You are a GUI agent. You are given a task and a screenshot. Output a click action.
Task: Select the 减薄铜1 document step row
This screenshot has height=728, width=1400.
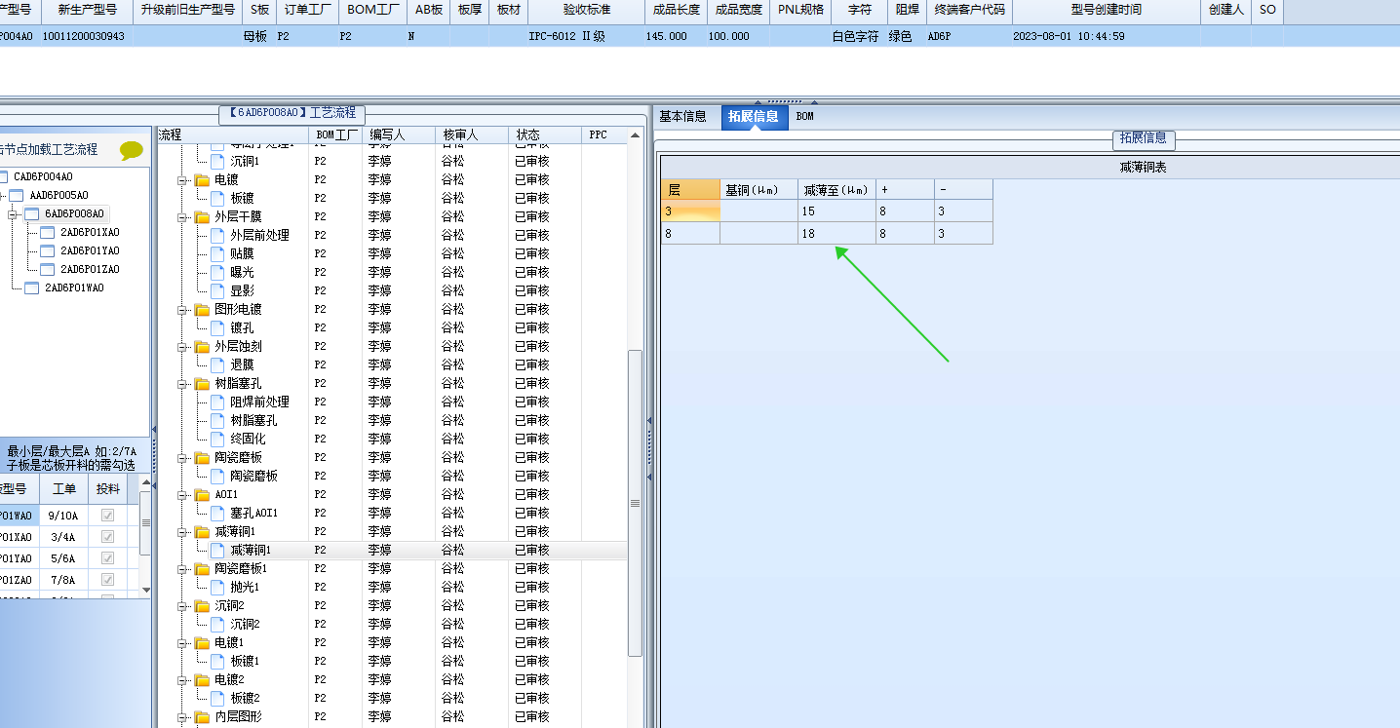(390, 551)
